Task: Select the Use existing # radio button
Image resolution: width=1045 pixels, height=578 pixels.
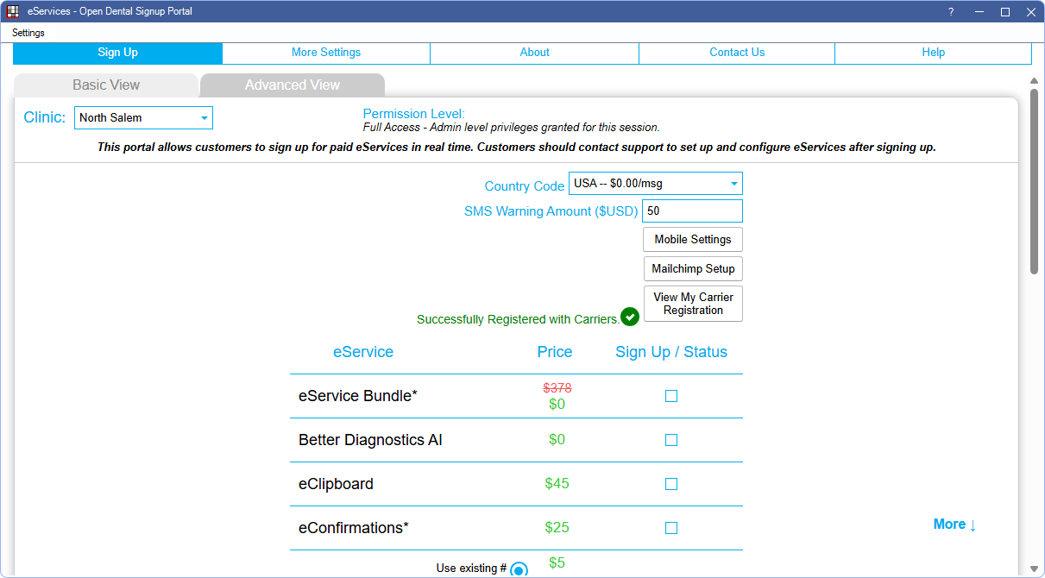Action: [519, 569]
